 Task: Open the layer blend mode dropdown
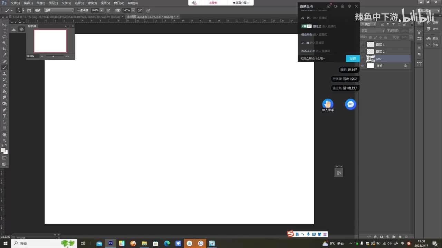[x=373, y=31]
